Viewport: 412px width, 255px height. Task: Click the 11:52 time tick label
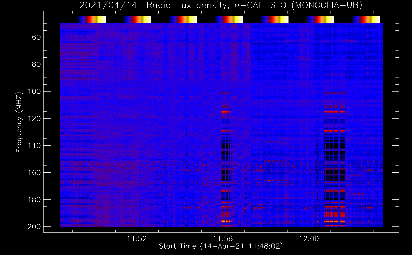137,239
